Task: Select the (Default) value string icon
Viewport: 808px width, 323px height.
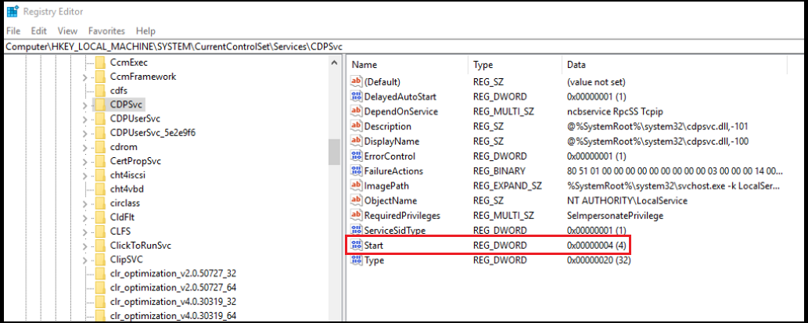Action: point(357,82)
